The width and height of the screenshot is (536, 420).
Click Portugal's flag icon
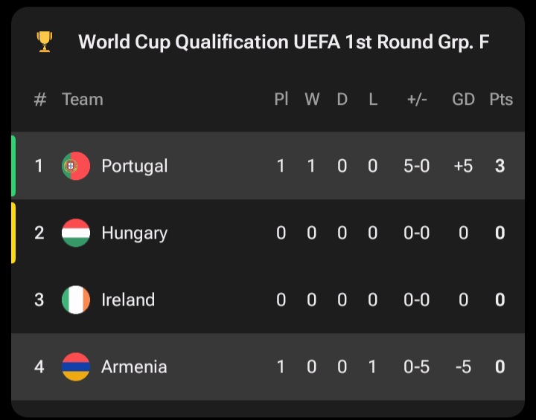tap(76, 166)
